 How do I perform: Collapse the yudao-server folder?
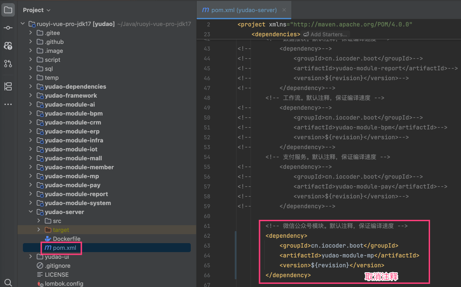[x=31, y=212]
